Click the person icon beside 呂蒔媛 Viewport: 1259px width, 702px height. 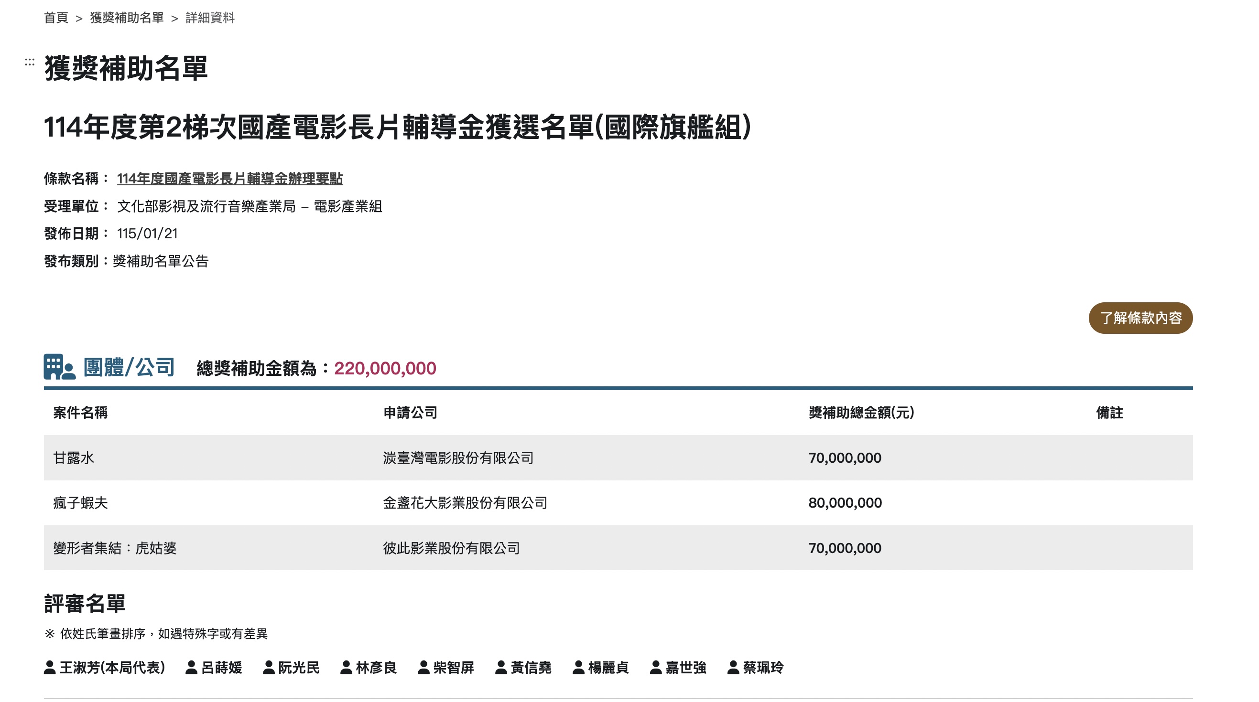tap(192, 667)
